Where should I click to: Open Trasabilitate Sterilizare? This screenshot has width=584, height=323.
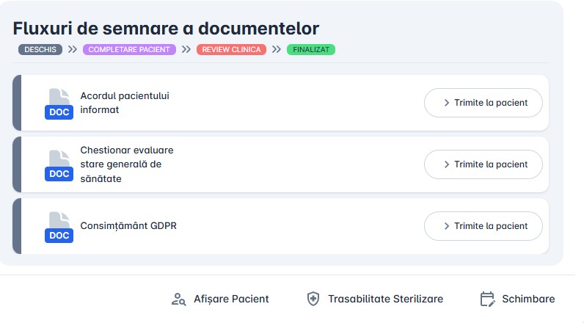point(385,299)
